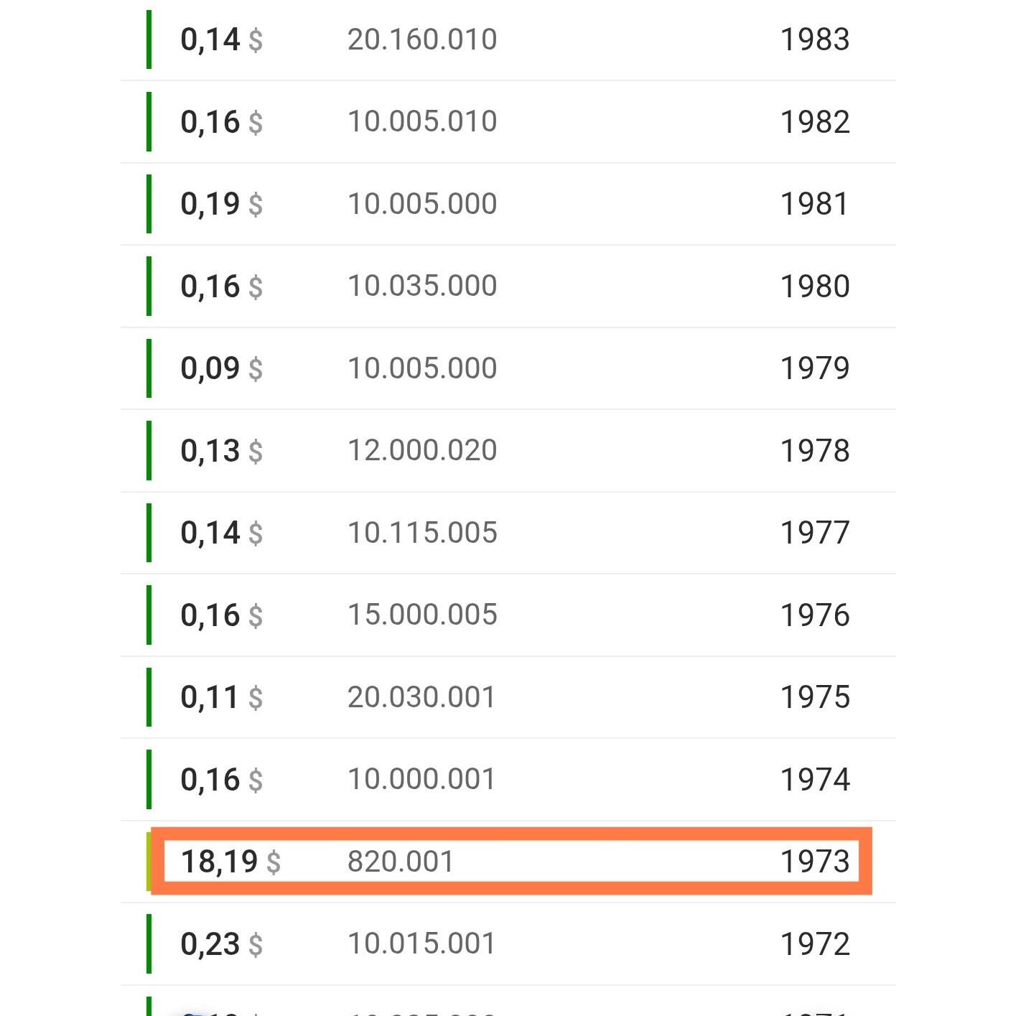
Task: Click mintage 820.001
Action: 401,862
